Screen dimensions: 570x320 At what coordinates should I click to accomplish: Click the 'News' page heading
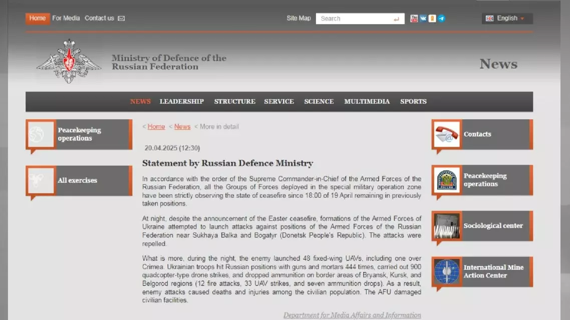pyautogui.click(x=498, y=64)
